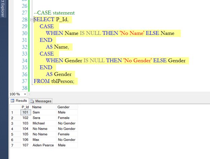
Task: Select the P_Id column header
Action: point(25,107)
